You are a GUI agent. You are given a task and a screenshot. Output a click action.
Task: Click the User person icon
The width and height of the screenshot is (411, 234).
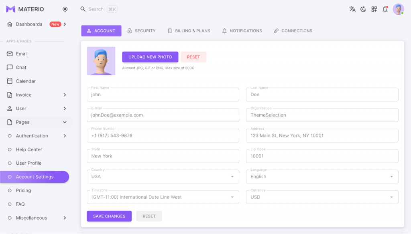(x=10, y=108)
